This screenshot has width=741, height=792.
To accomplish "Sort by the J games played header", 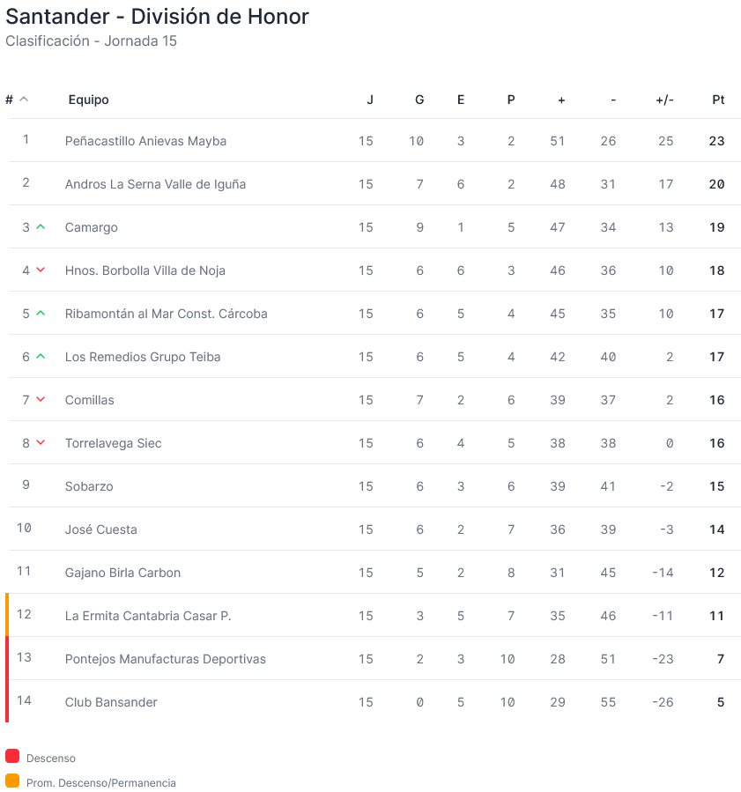I will point(370,100).
